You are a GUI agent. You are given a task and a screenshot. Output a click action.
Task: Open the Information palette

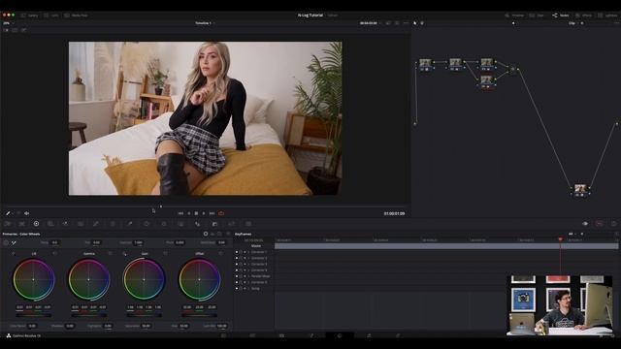point(613,224)
